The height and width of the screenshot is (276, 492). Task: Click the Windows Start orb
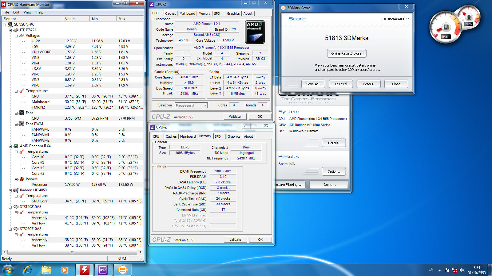coord(8,270)
